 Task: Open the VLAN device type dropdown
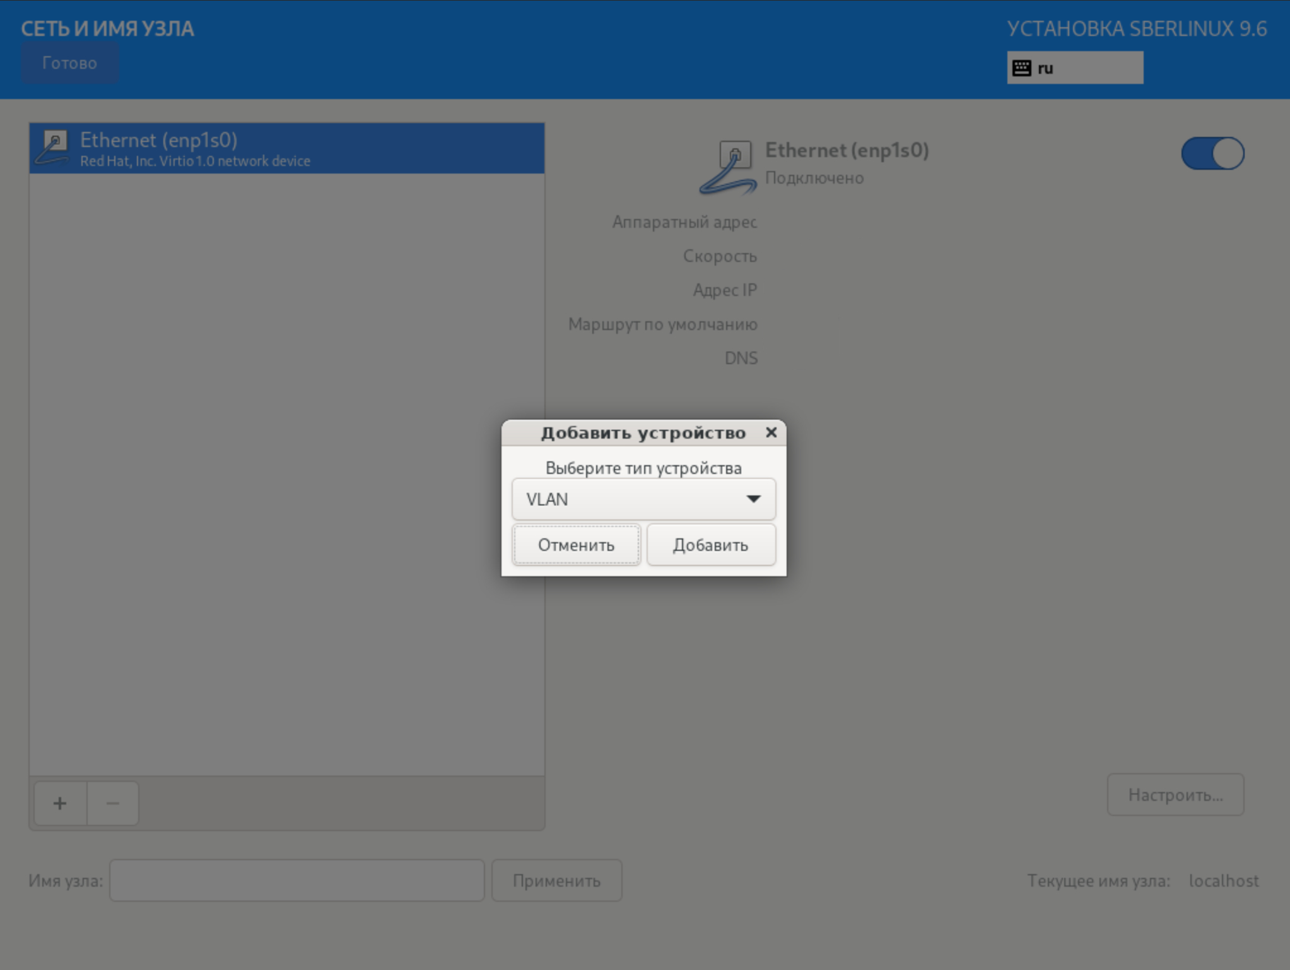click(643, 499)
